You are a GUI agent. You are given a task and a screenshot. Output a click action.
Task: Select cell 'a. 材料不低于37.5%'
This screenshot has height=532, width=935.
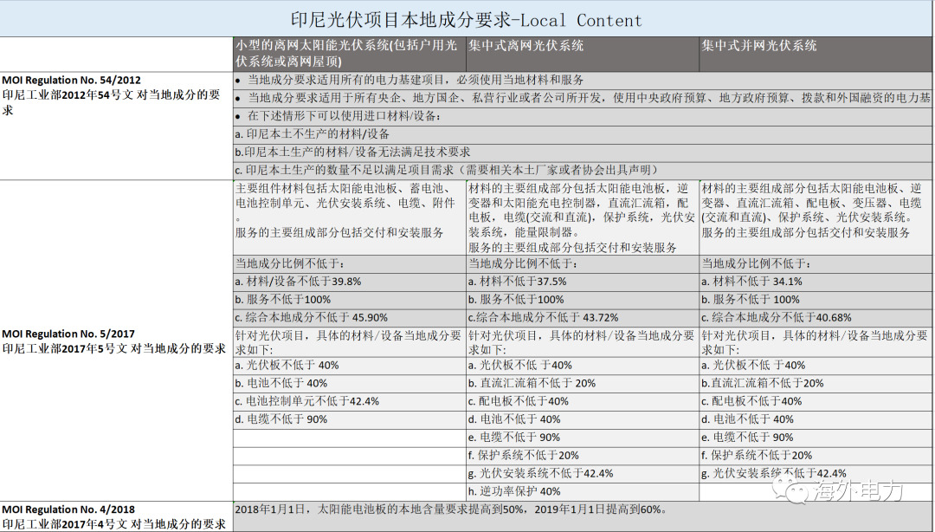point(582,282)
